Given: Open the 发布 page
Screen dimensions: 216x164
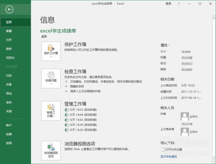Looking at the screenshot, I should [x=15, y=102].
